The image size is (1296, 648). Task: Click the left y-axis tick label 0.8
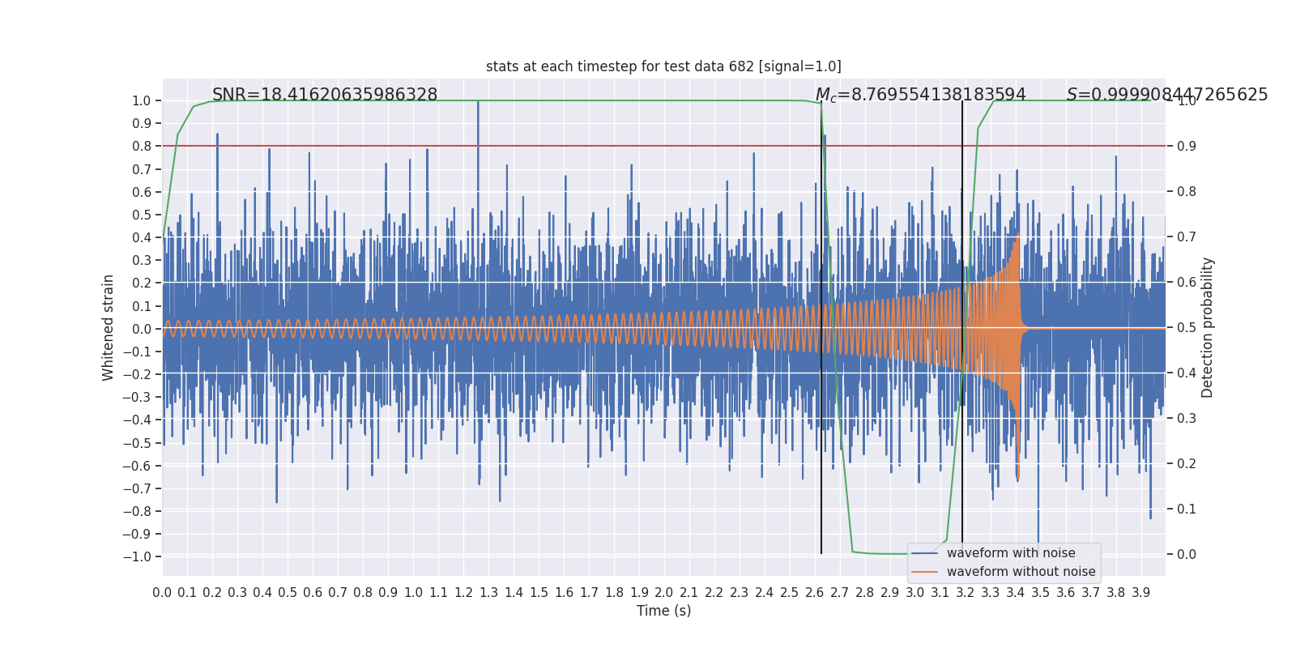(x=142, y=147)
